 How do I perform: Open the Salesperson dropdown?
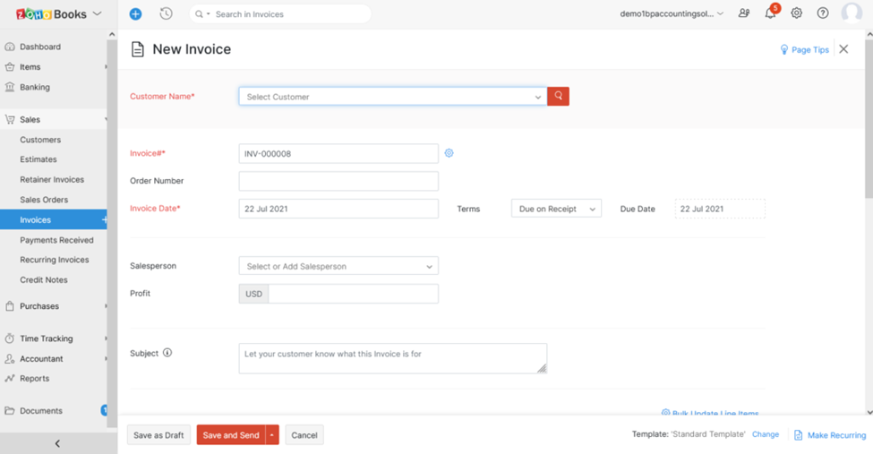[x=338, y=266]
